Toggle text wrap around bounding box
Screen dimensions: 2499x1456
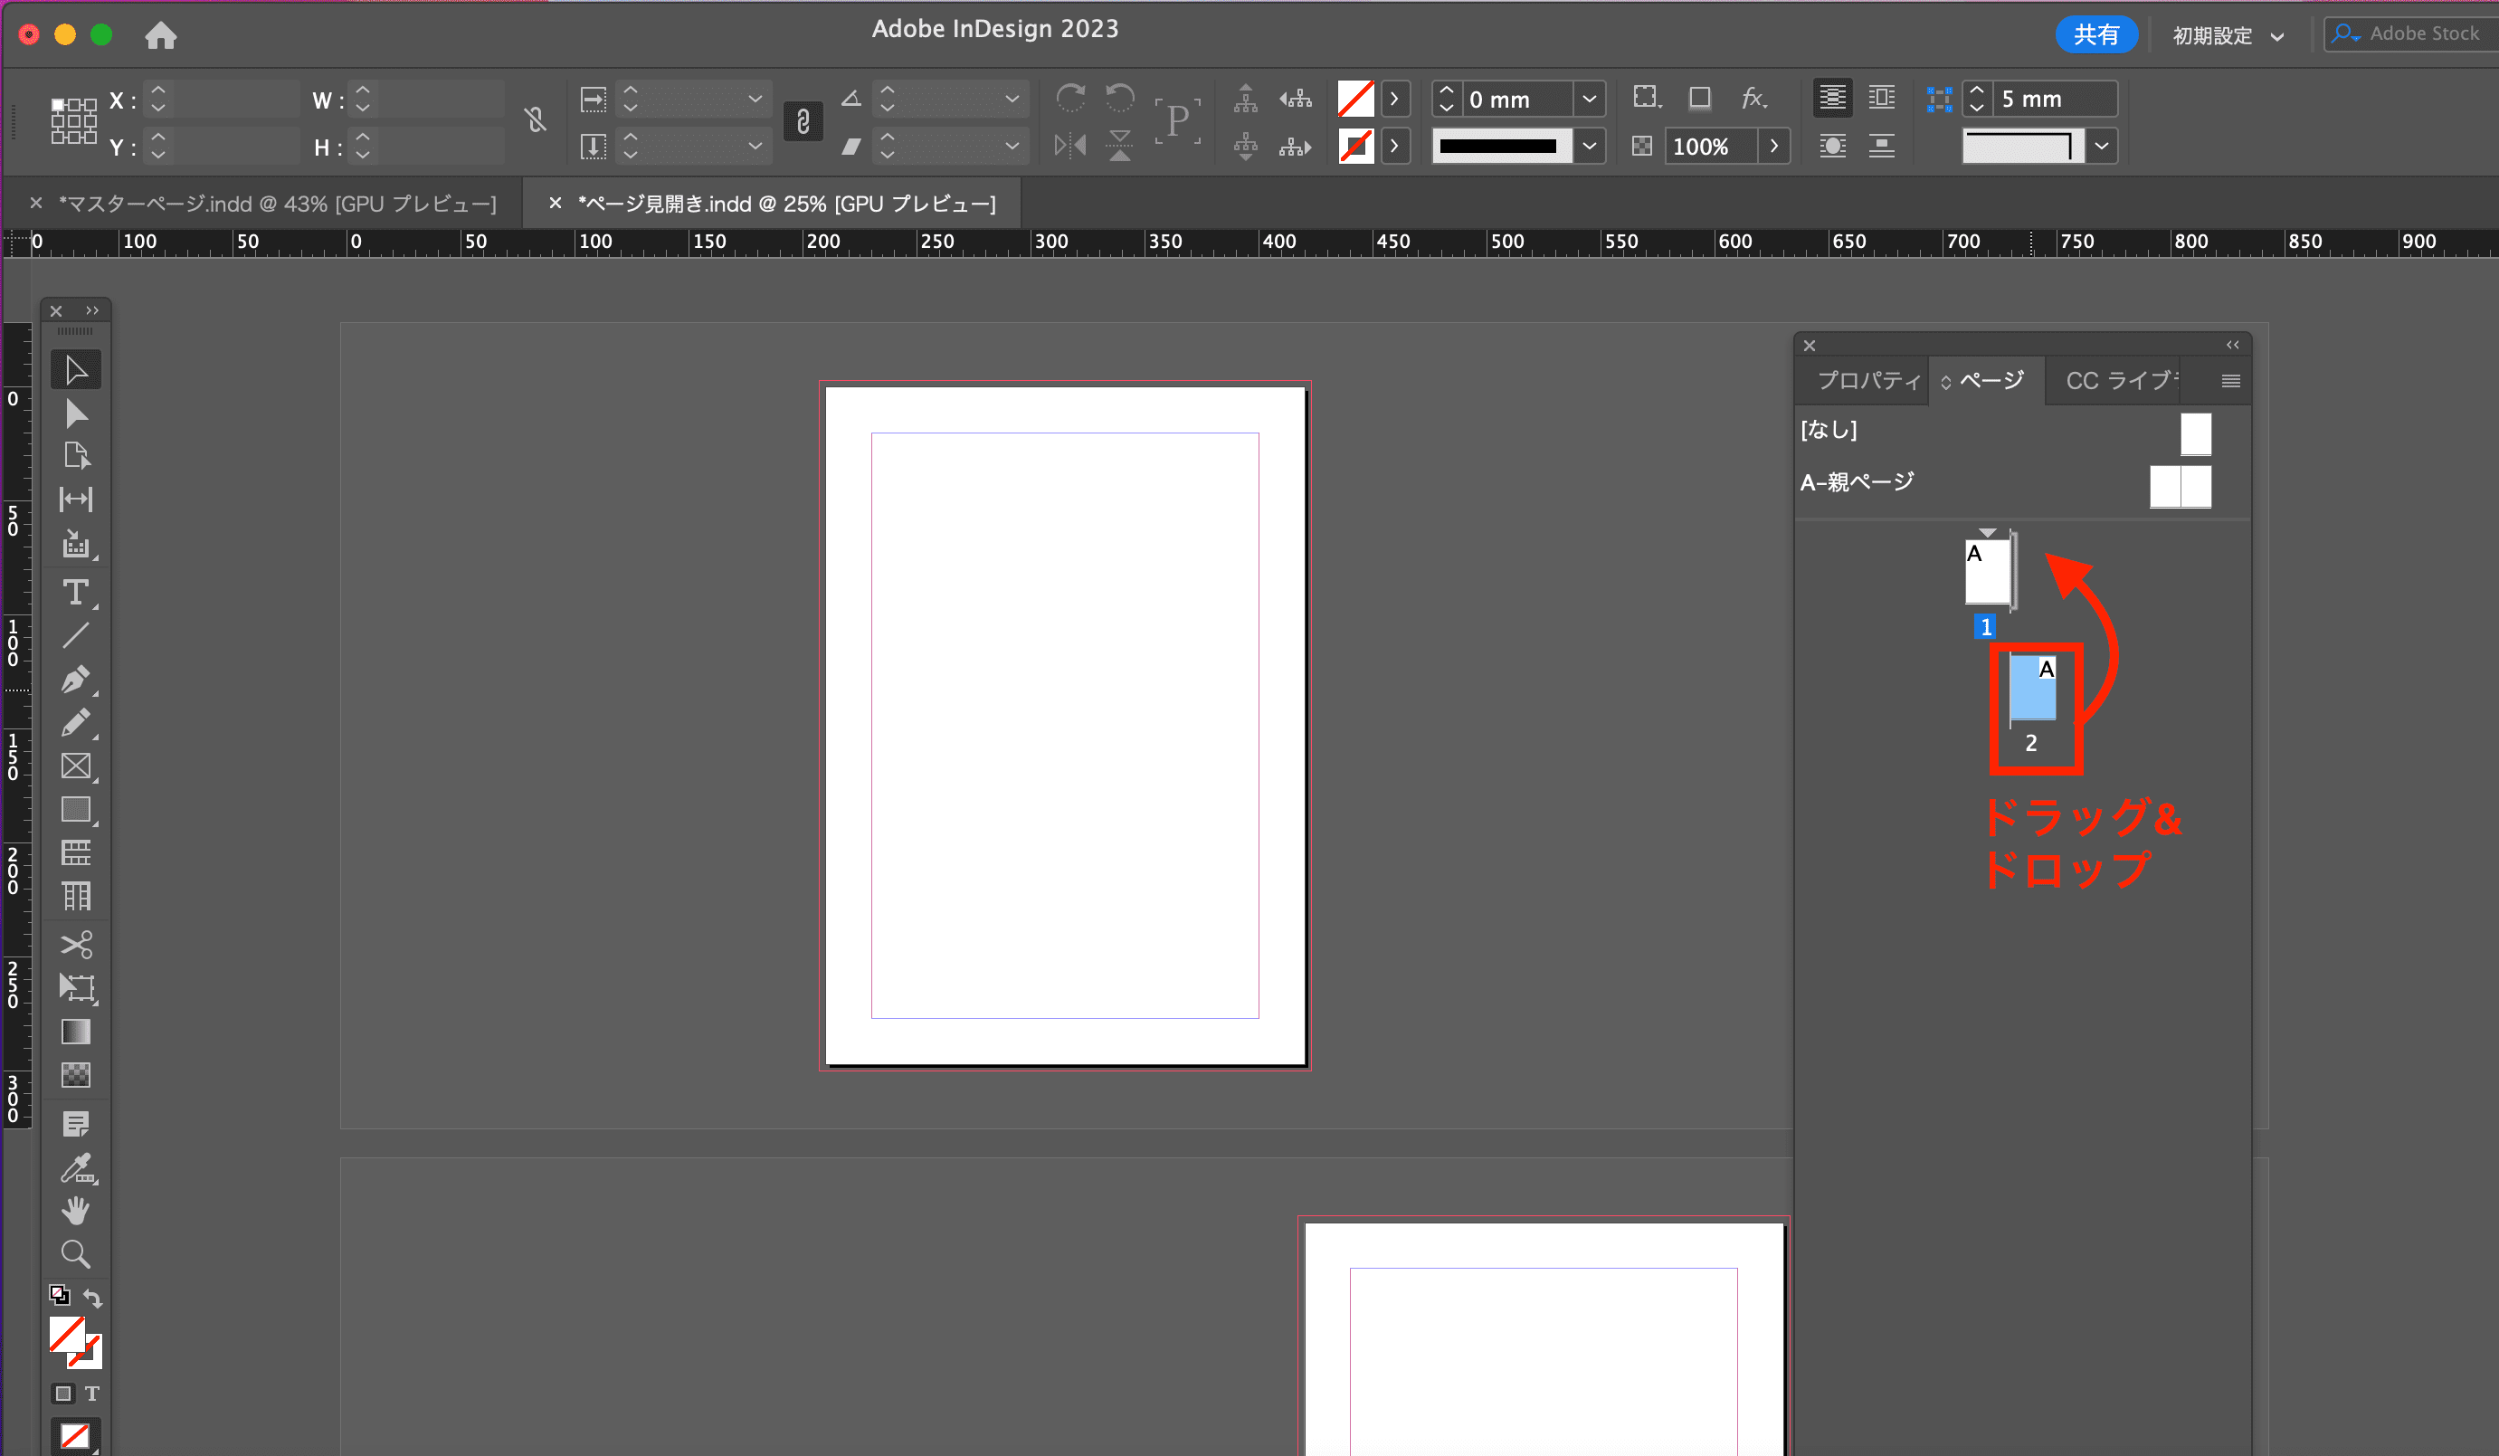click(x=1881, y=99)
